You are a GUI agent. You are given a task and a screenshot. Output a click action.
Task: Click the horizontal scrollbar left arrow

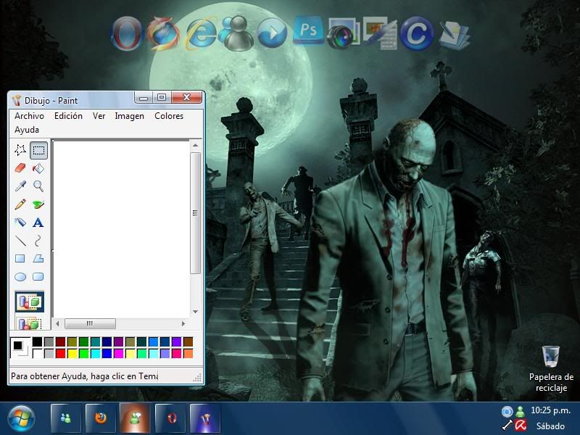(x=57, y=323)
